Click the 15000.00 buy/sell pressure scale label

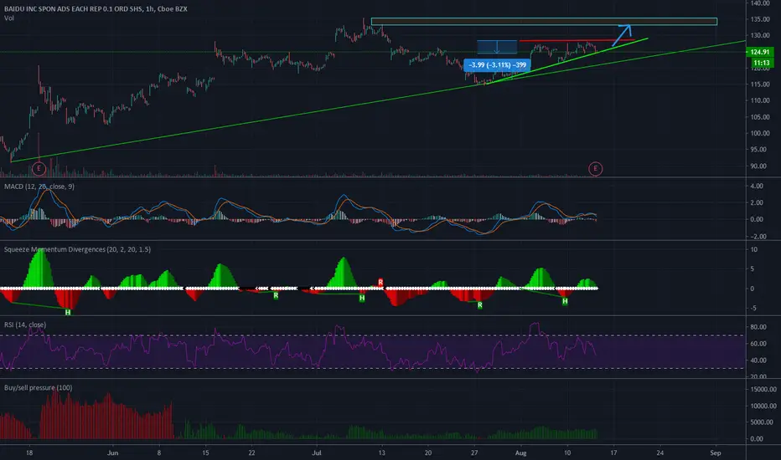coord(763,389)
